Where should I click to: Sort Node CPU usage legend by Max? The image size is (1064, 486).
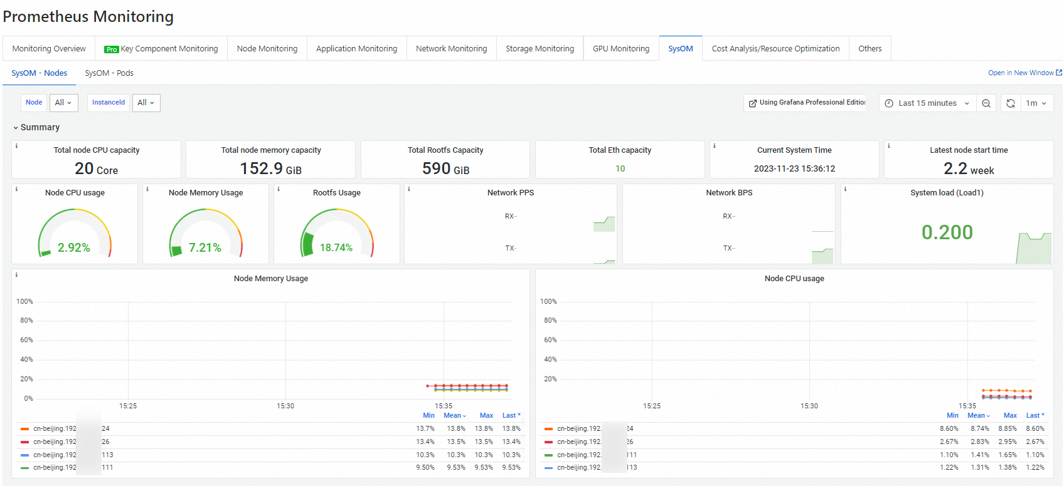[x=1009, y=416]
